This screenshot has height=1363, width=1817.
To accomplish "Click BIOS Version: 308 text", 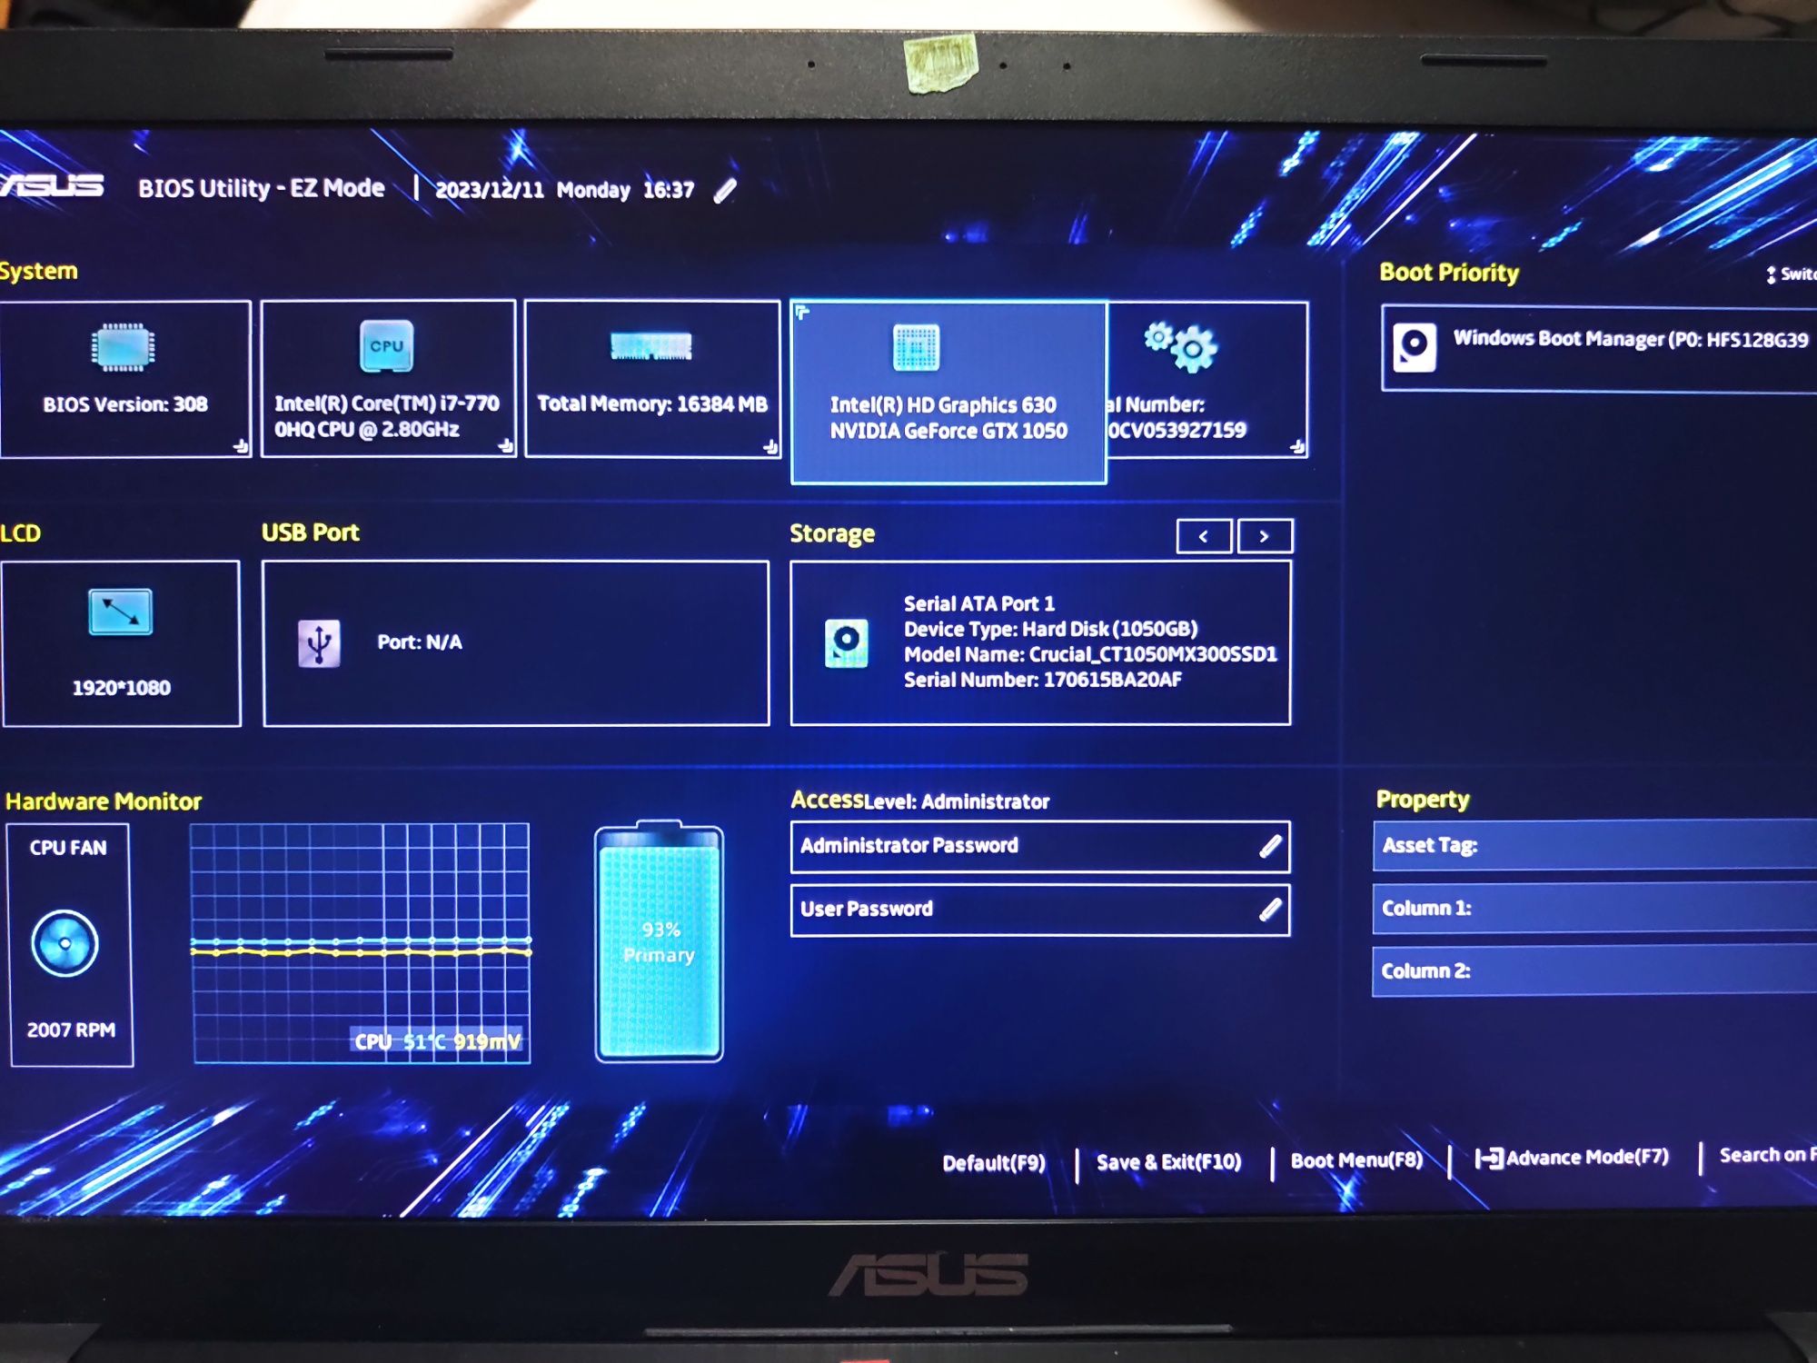I will click(x=125, y=404).
